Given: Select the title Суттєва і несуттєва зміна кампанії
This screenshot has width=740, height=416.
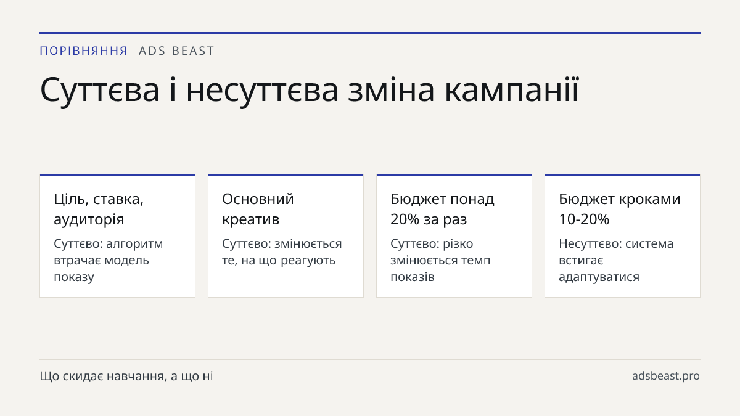Looking at the screenshot, I should (x=310, y=90).
